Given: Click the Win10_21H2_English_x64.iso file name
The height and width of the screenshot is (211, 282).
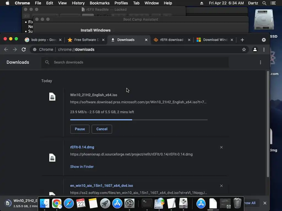Looking at the screenshot, I should [94, 95].
